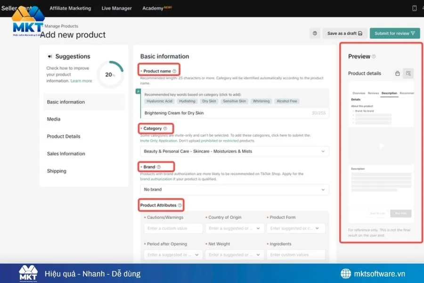
Task: Open the Country of Origin dropdown
Action: [x=234, y=228]
